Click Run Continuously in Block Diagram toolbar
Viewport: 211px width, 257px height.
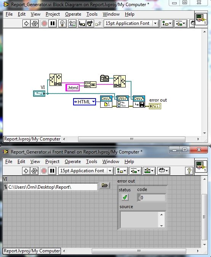pyautogui.click(x=35, y=23)
